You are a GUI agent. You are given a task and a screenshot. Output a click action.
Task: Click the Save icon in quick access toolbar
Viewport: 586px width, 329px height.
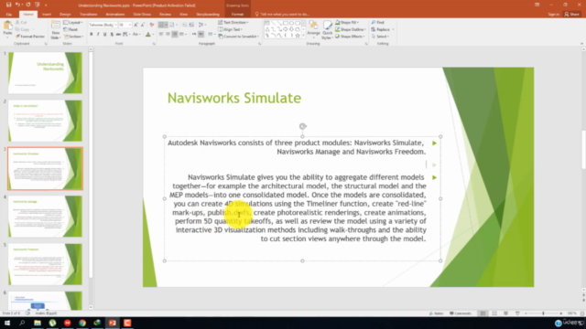(x=8, y=5)
